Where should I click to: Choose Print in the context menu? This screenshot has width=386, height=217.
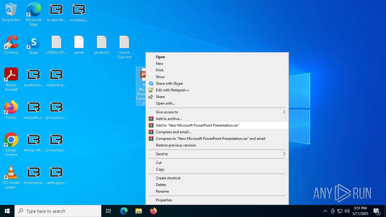(217, 70)
